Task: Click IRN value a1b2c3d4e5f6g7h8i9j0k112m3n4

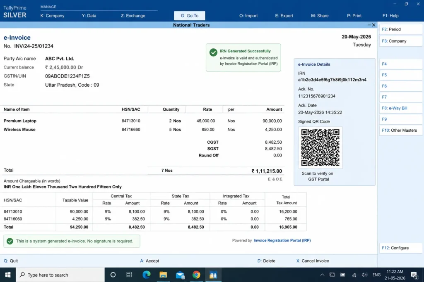Action: [332, 80]
